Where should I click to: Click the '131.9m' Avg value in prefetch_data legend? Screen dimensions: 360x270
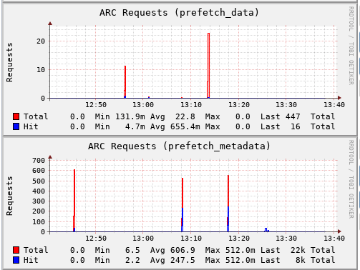click(130, 116)
